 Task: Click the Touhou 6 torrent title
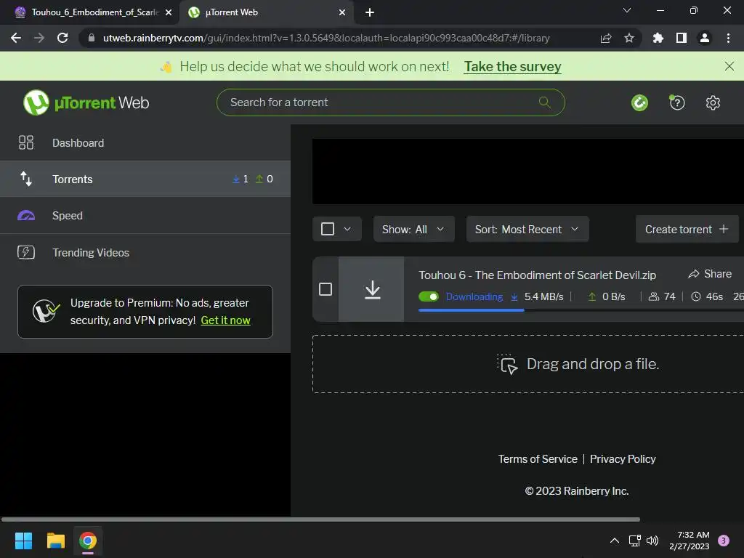pyautogui.click(x=537, y=275)
